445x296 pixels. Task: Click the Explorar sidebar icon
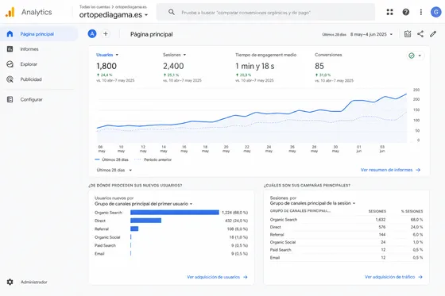pyautogui.click(x=10, y=64)
